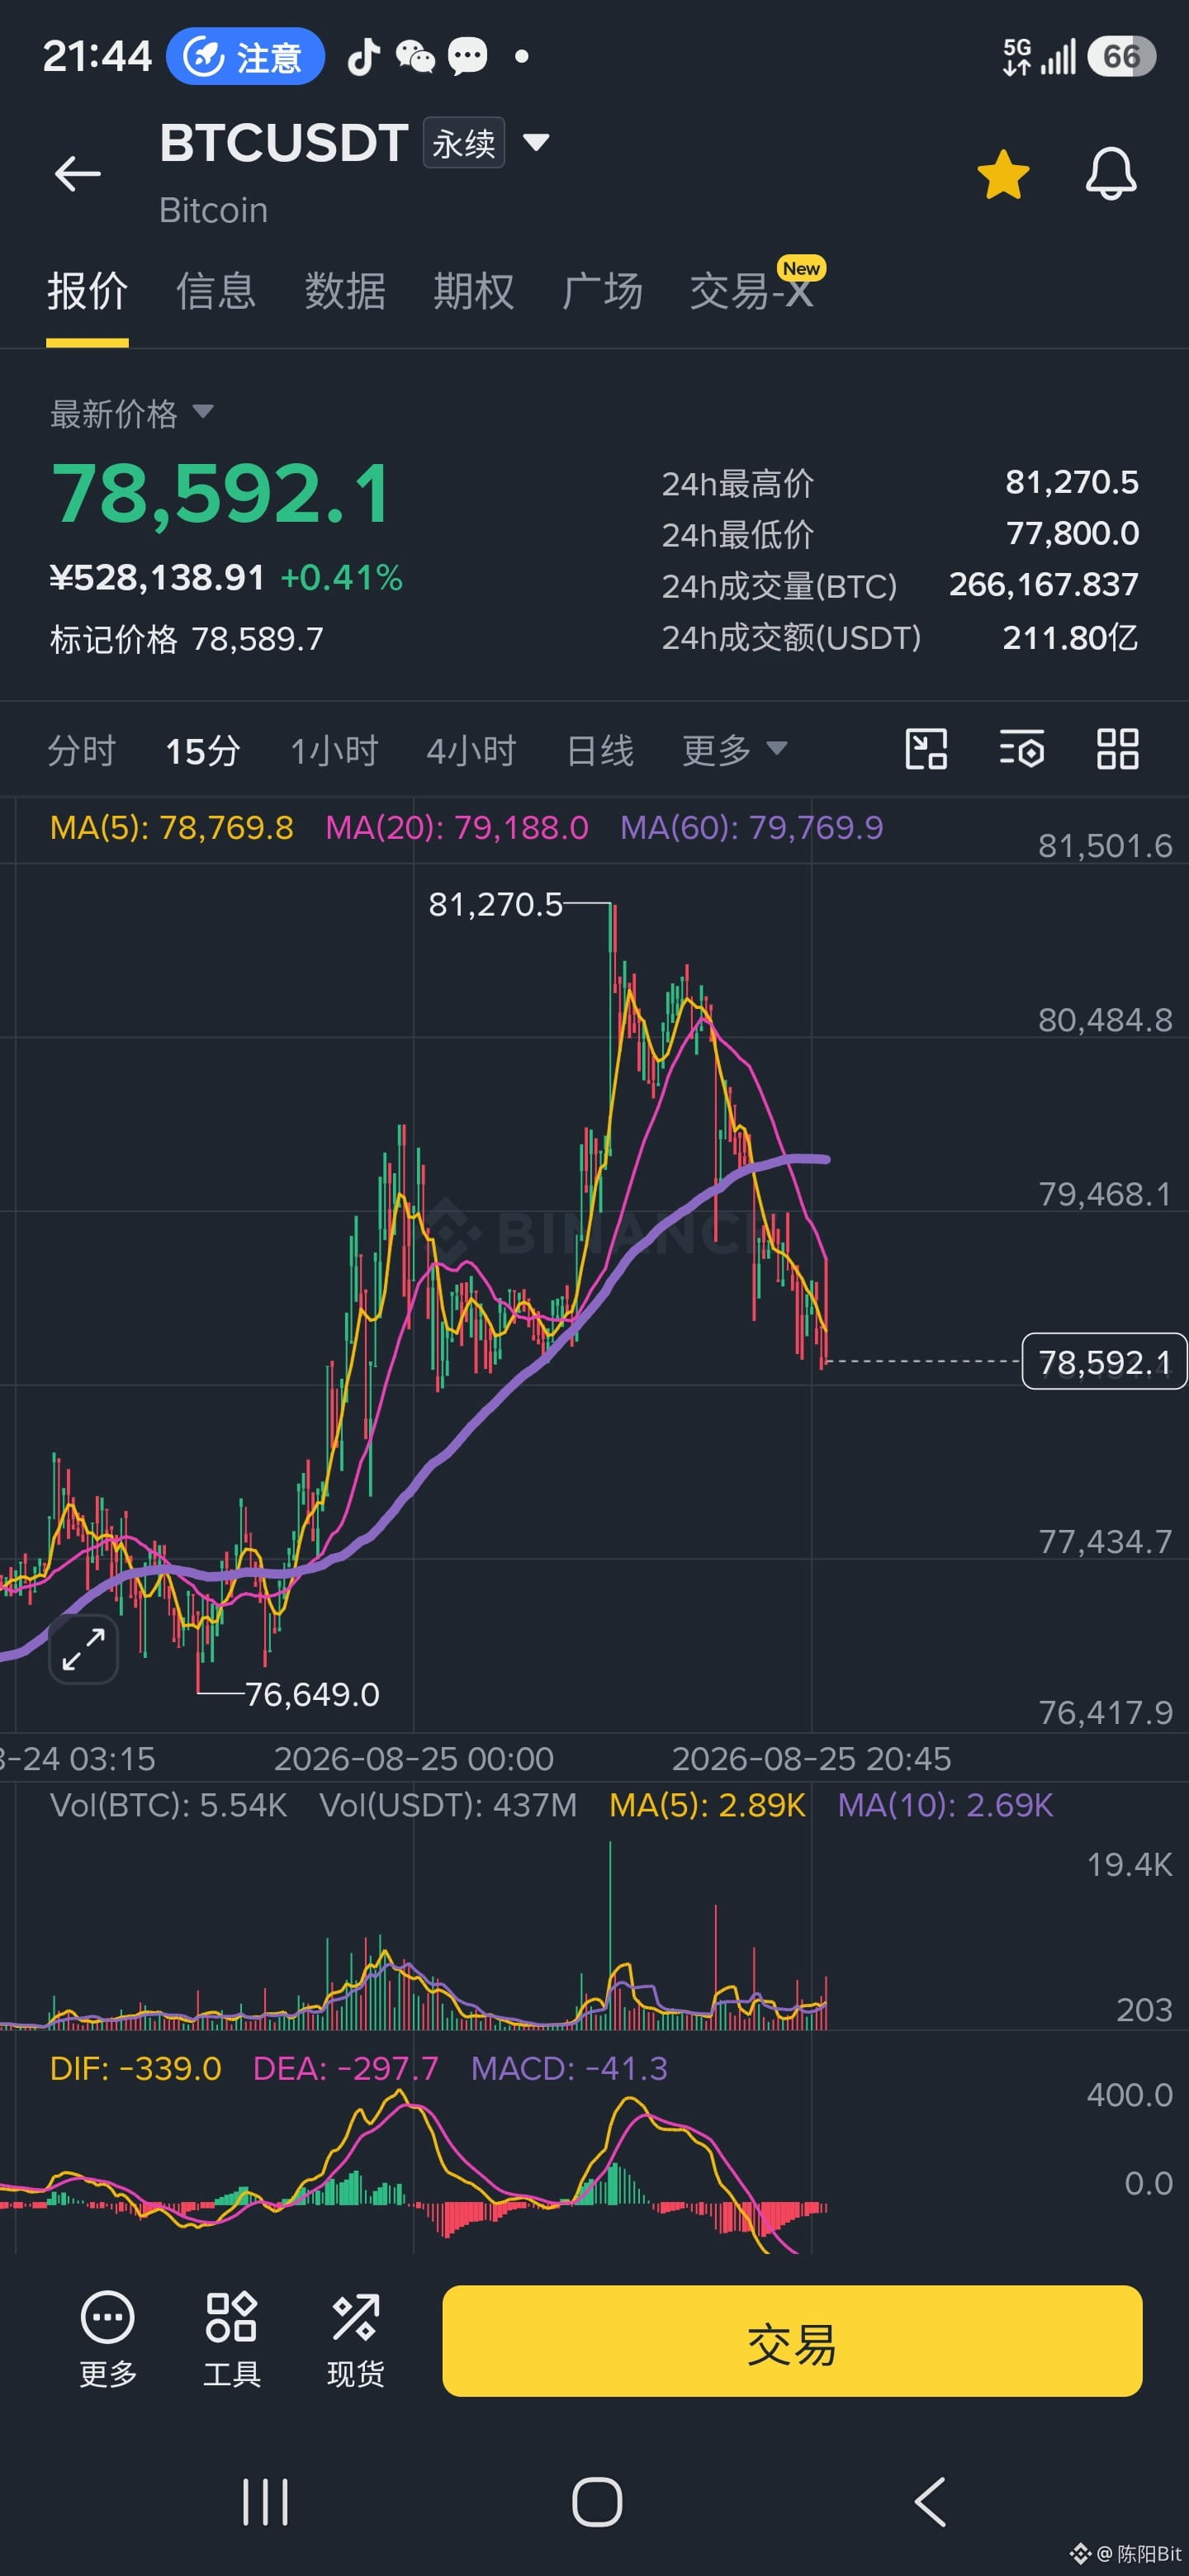1189x2576 pixels.
Task: Toggle the favorite star for BTCUSDT
Action: [x=1003, y=174]
